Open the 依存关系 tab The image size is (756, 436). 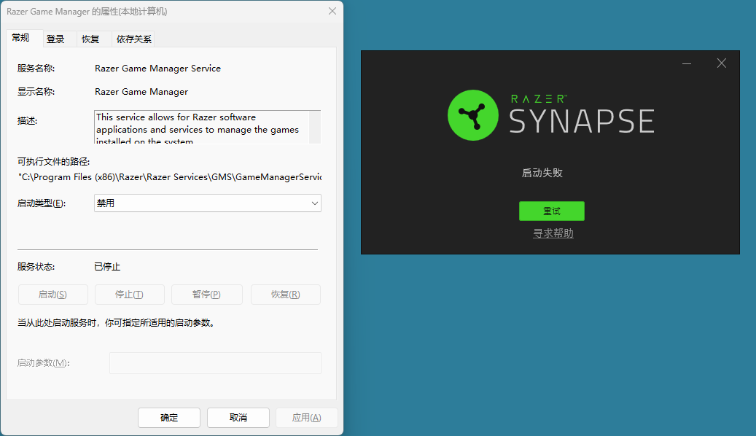pyautogui.click(x=133, y=39)
